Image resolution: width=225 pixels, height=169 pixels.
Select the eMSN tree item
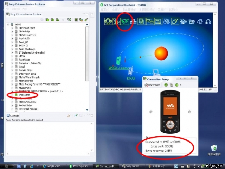pyautogui.click(x=22, y=56)
